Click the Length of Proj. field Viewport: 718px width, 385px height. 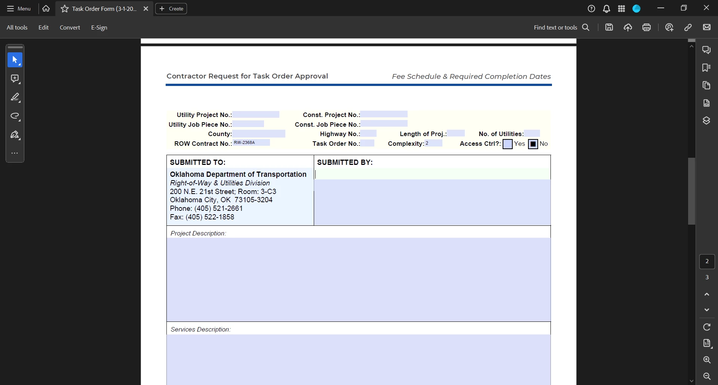[456, 133]
